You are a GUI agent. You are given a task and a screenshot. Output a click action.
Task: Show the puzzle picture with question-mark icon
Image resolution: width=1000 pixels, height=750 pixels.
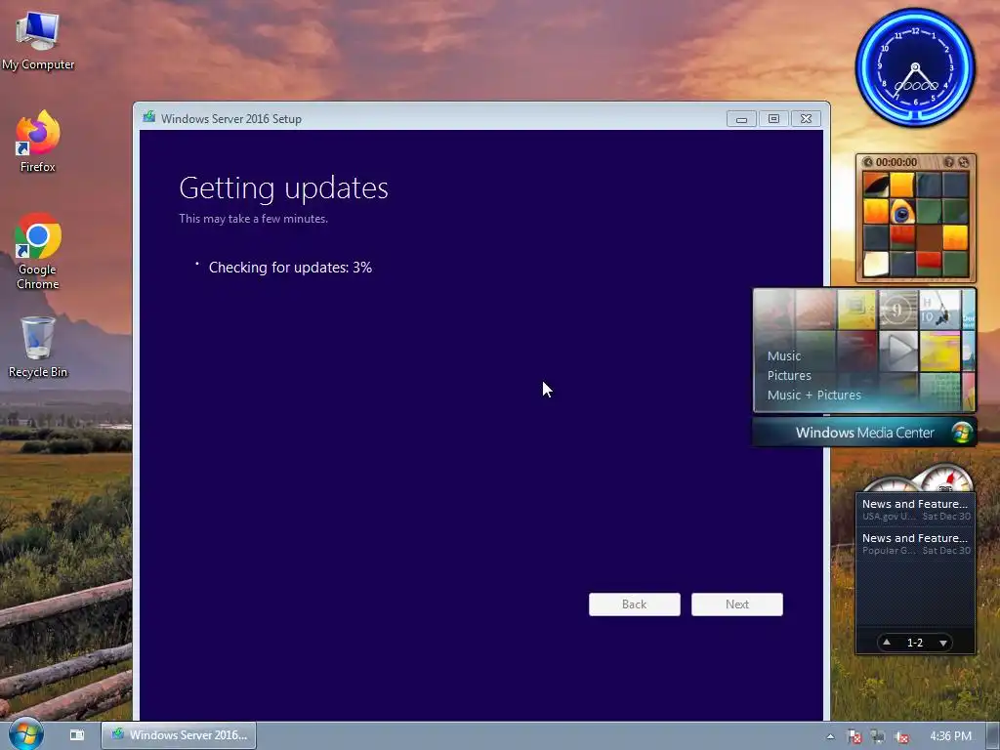pyautogui.click(x=949, y=162)
